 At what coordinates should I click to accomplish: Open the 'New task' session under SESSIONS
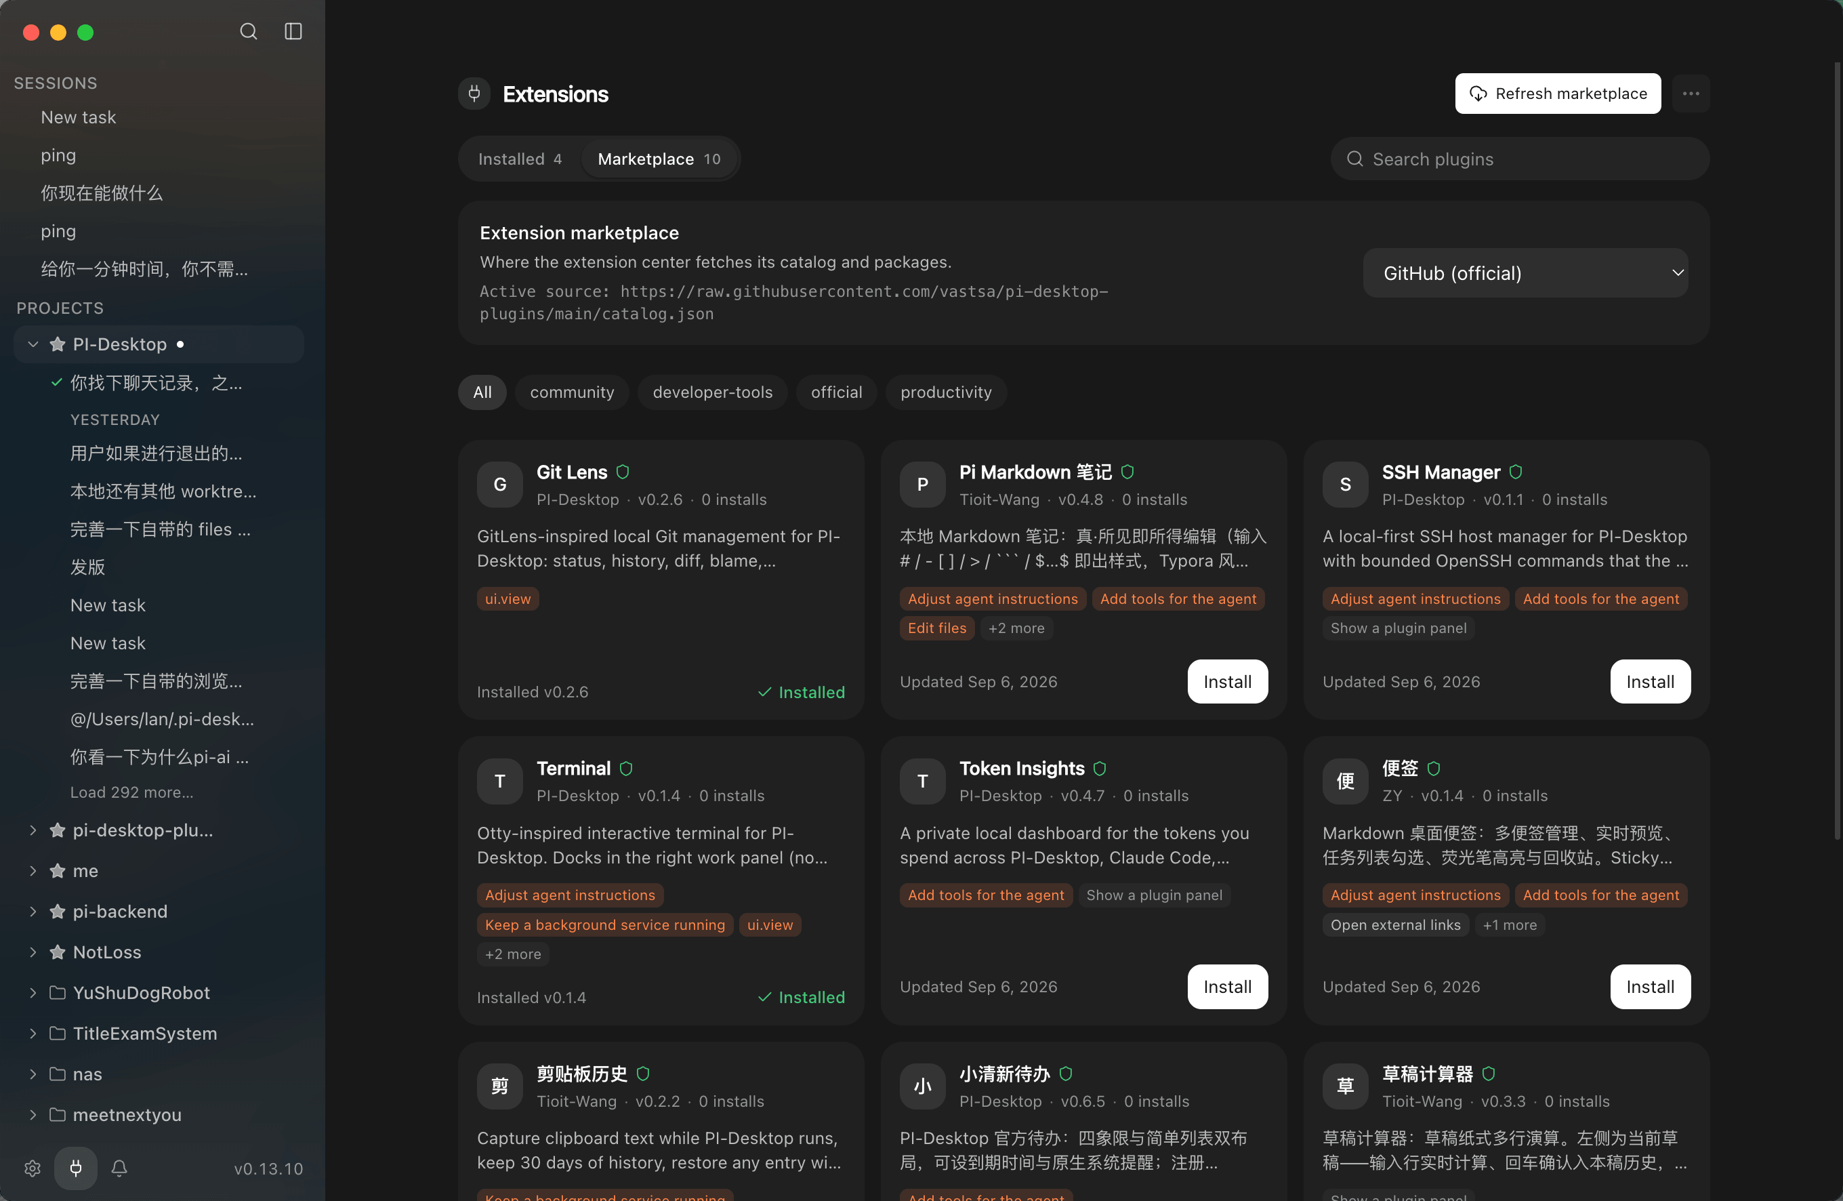pyautogui.click(x=78, y=117)
